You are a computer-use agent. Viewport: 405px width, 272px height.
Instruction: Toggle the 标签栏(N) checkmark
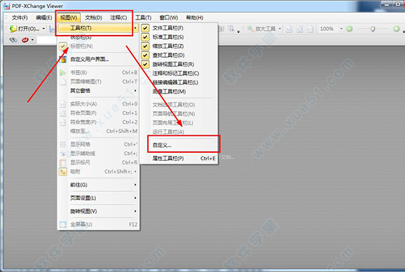[63, 46]
